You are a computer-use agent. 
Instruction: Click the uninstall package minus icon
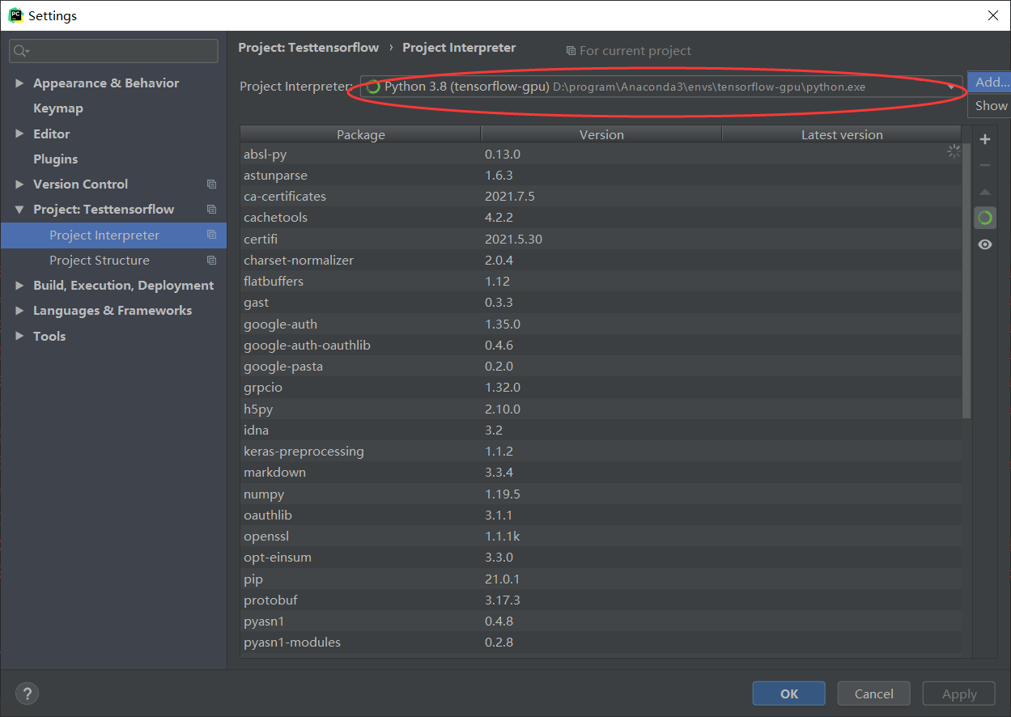985,165
